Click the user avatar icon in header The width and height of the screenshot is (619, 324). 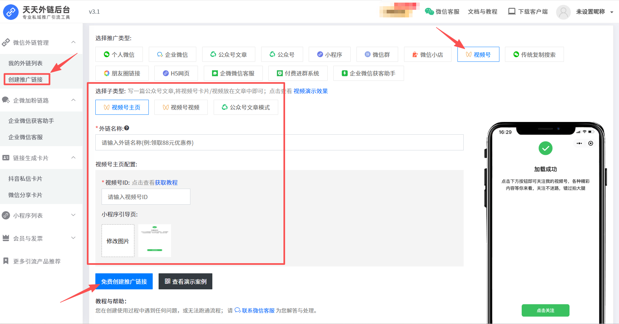(563, 12)
